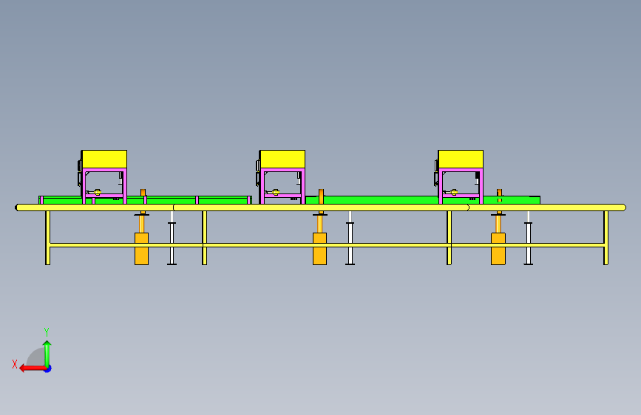Image resolution: width=641 pixels, height=415 pixels.
Task: Select the far-left yellow table leg
Action: [x=47, y=238]
